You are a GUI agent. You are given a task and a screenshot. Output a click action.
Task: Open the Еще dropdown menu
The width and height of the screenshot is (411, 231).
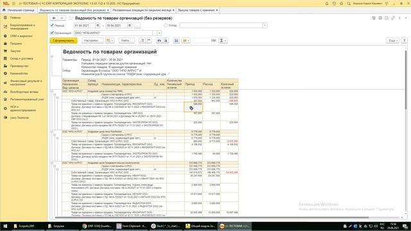click(392, 40)
